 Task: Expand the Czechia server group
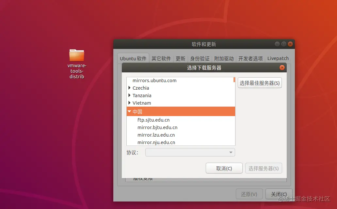129,88
